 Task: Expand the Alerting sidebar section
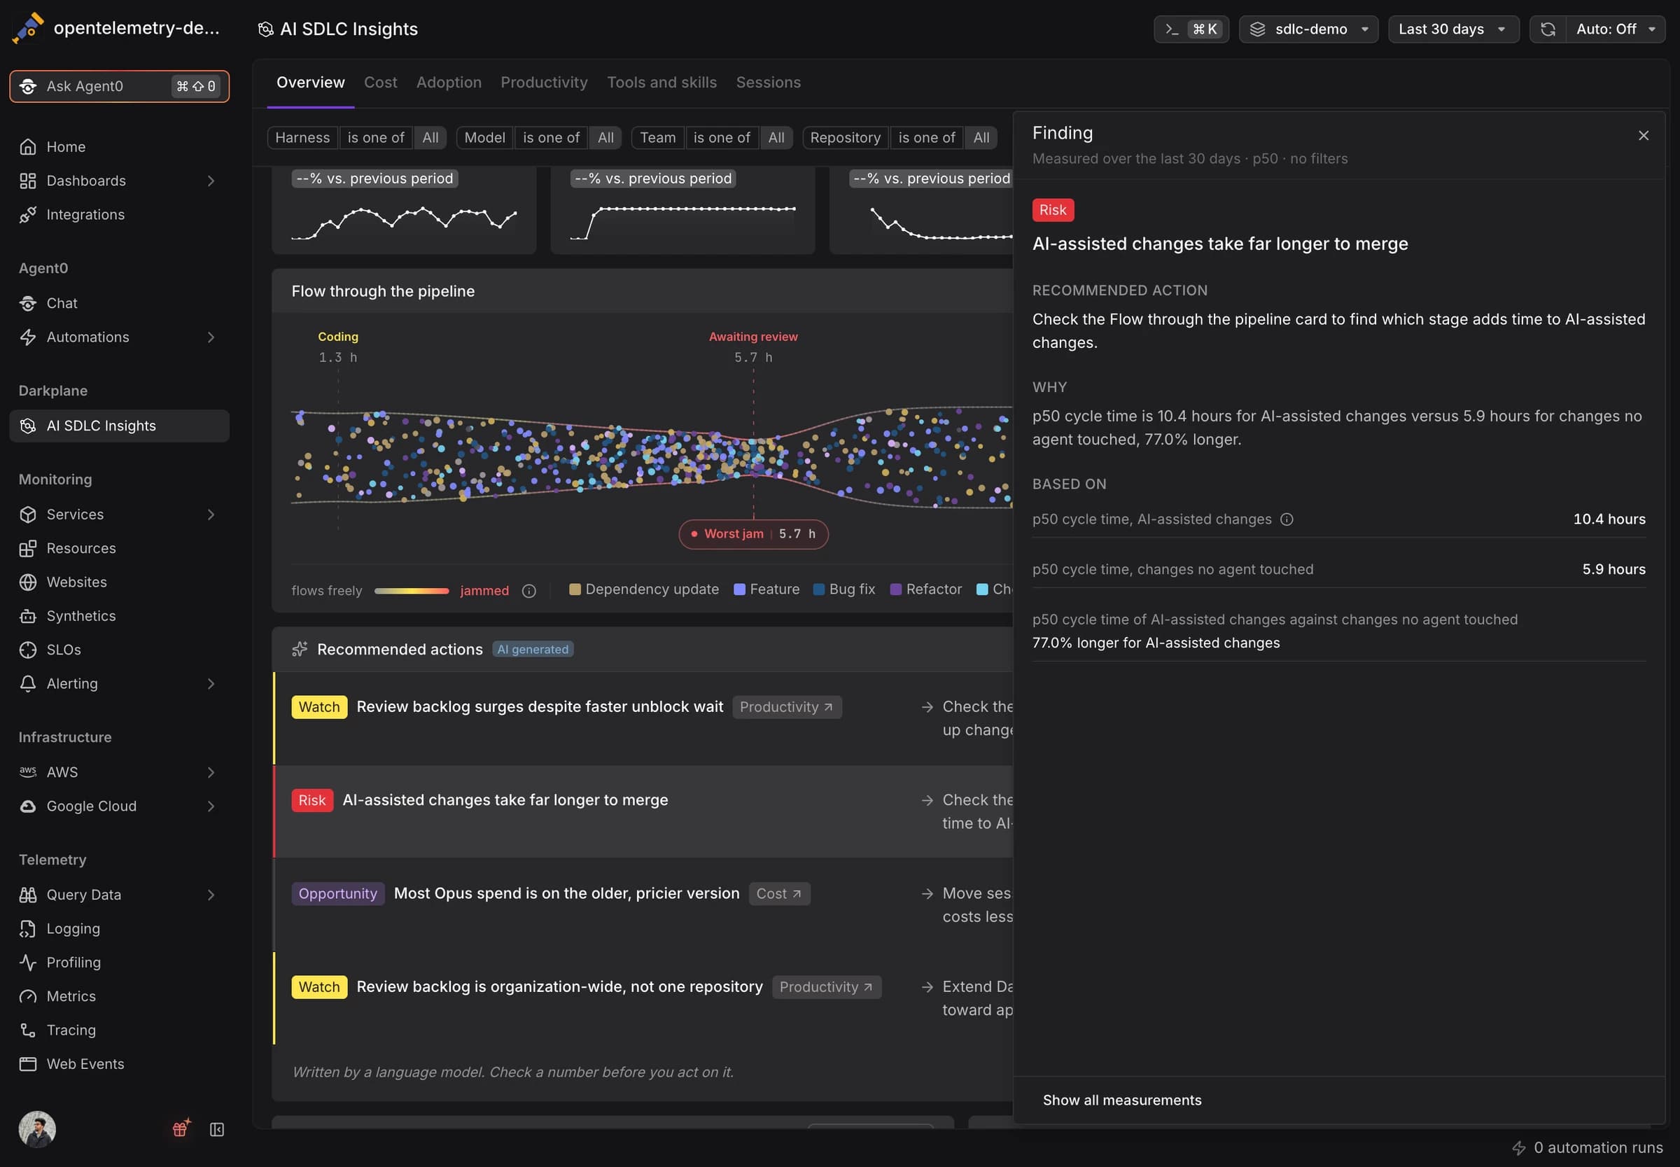pos(211,684)
